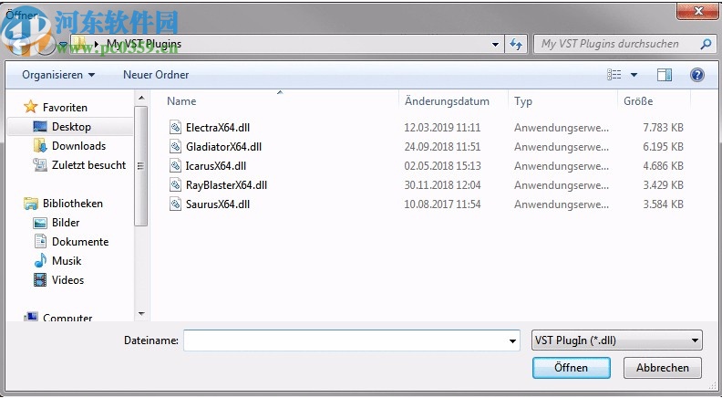Screen dimensions: 722x398
Task: Click the size value 4.686 KB
Action: pos(663,165)
